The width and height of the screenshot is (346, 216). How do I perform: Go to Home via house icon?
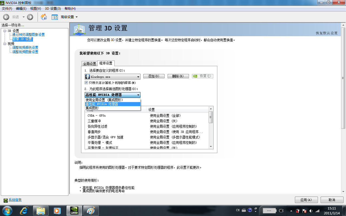click(x=44, y=17)
